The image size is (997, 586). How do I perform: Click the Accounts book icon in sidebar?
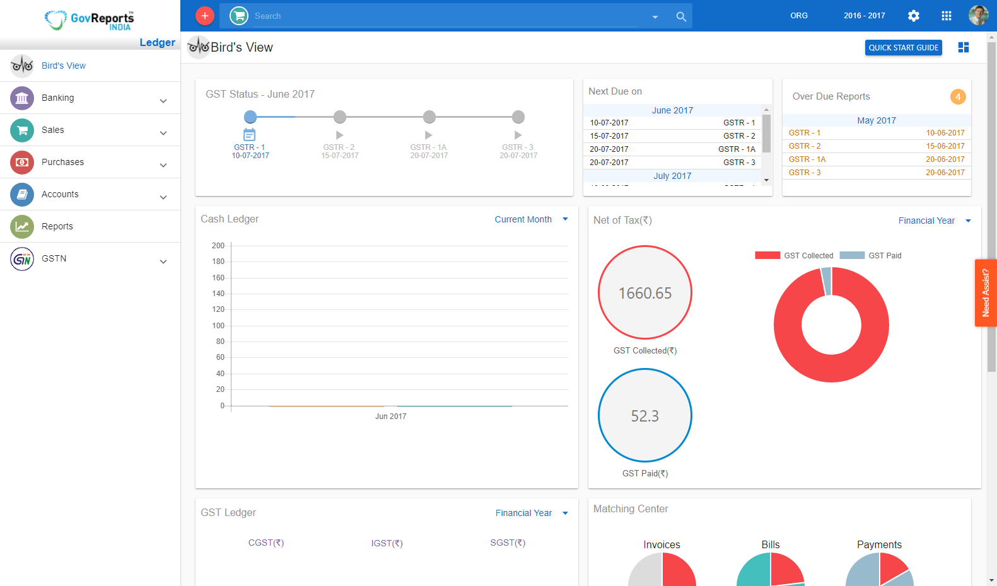click(22, 195)
